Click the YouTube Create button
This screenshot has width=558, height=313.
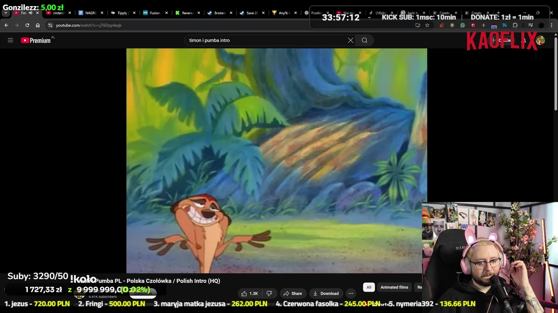point(501,40)
